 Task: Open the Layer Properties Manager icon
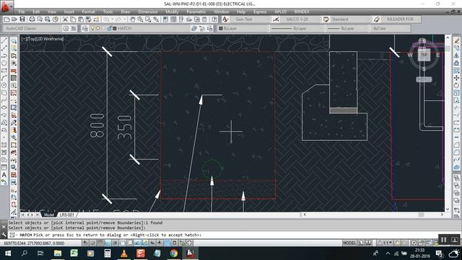point(85,28)
